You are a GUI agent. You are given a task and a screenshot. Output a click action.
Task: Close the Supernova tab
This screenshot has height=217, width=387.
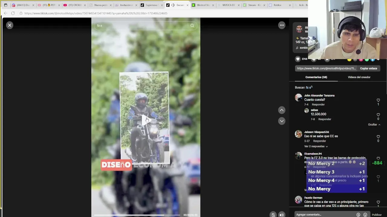tap(162, 5)
